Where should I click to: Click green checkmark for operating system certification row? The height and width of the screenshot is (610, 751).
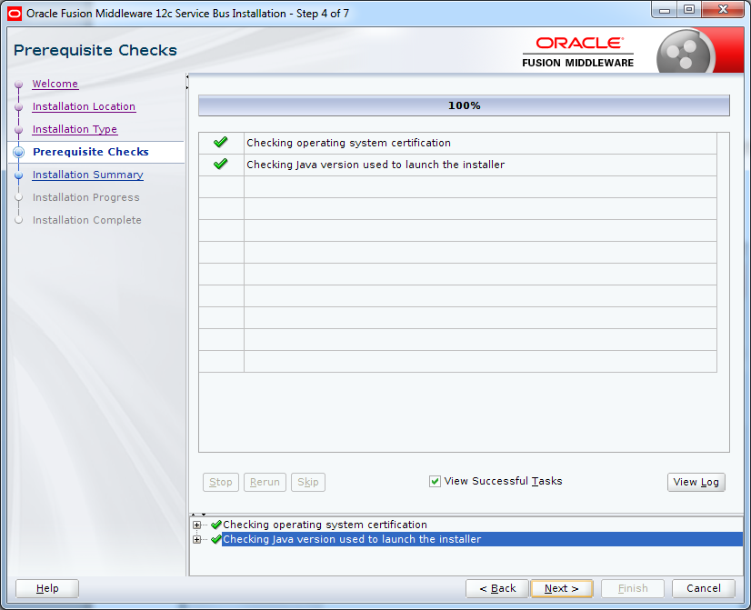220,142
